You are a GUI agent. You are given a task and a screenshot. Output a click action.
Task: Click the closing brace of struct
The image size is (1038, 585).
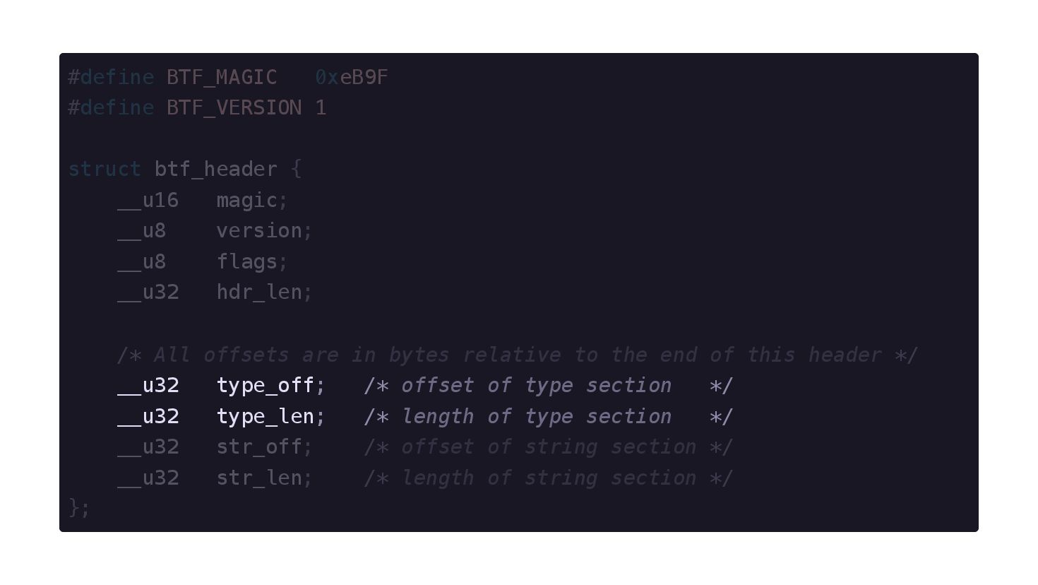pyautogui.click(x=73, y=508)
